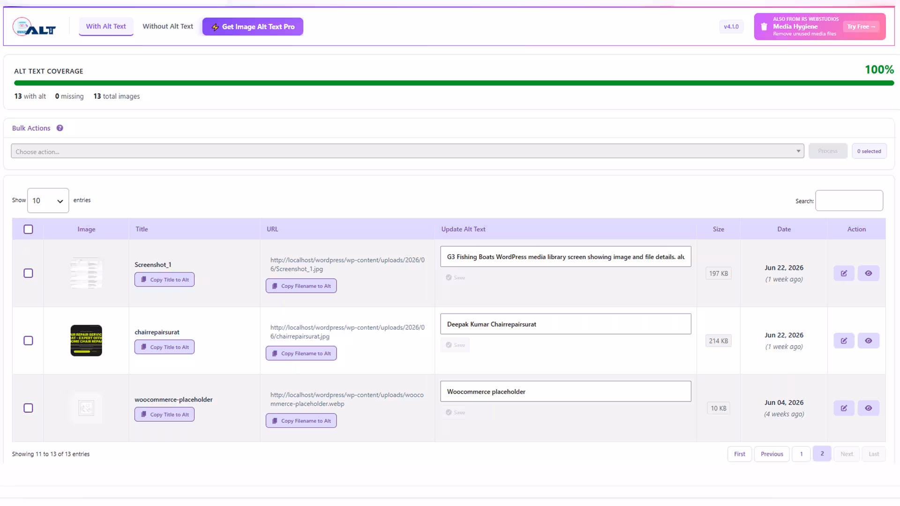
Task: Edit the Deepak Kumar Chairrepairsurat alt field
Action: tap(565, 324)
